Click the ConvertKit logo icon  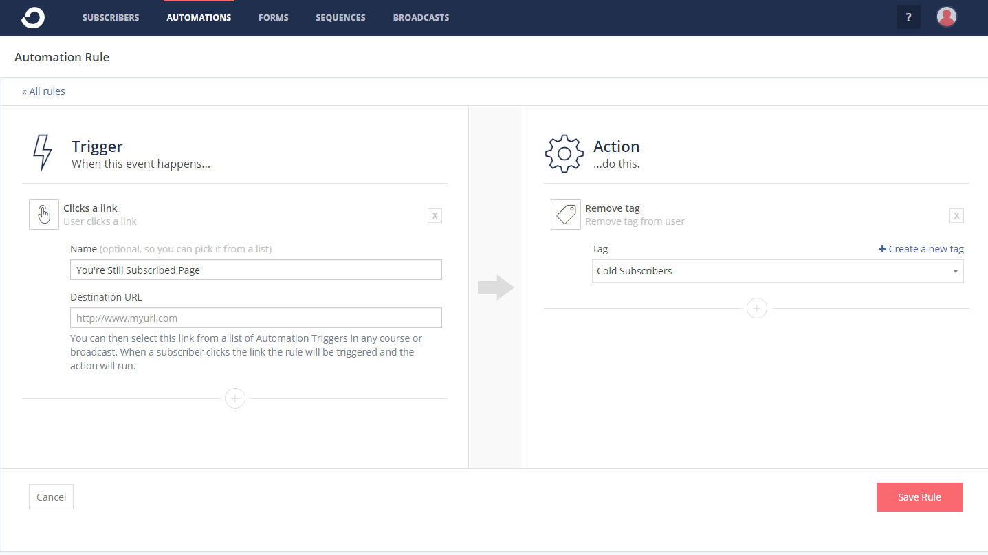click(x=32, y=18)
